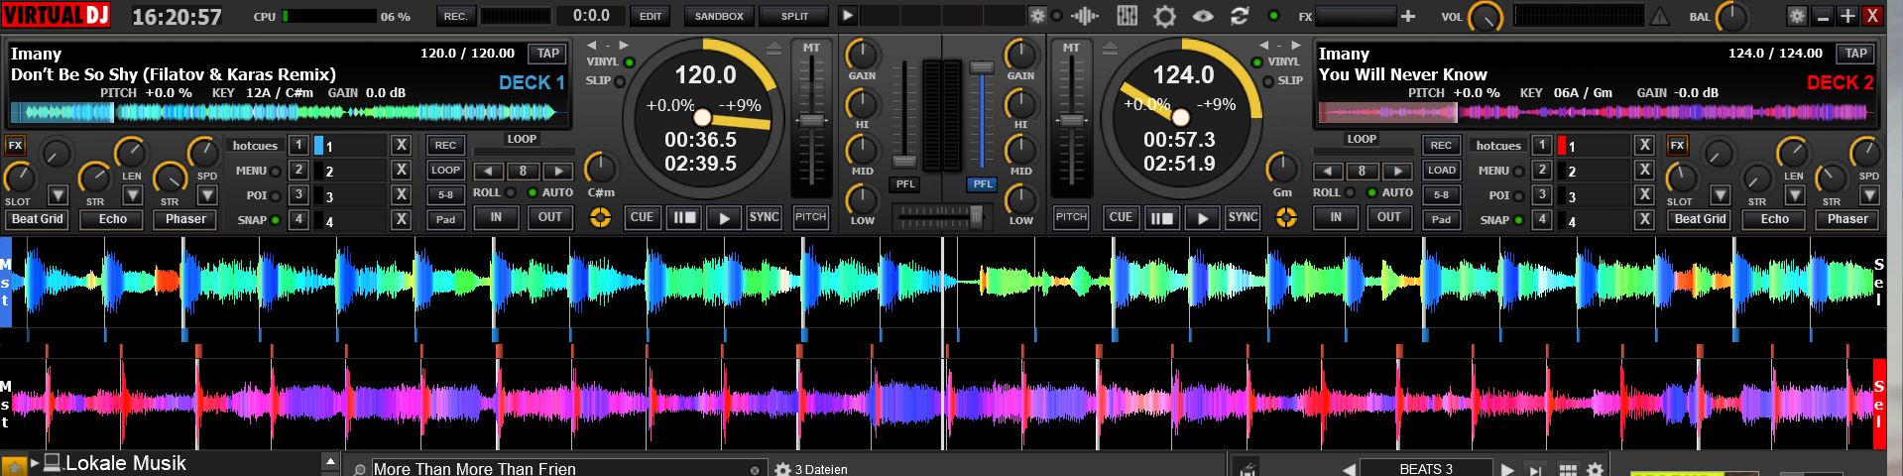Open Deck 2 SPD effect dropdown arrow
Viewport: 1903px width, 476px height.
[1869, 195]
